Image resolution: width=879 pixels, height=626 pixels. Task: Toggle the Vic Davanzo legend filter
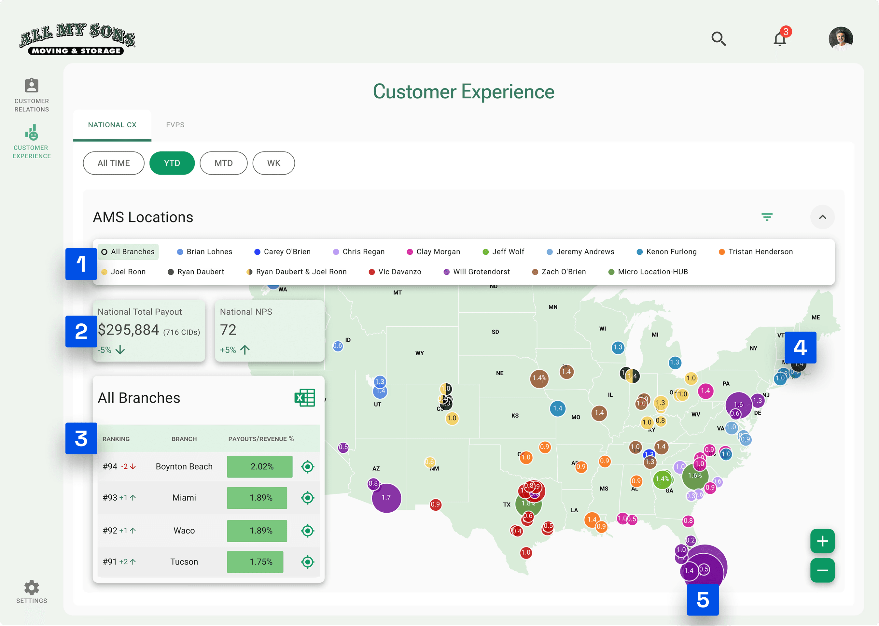point(395,272)
